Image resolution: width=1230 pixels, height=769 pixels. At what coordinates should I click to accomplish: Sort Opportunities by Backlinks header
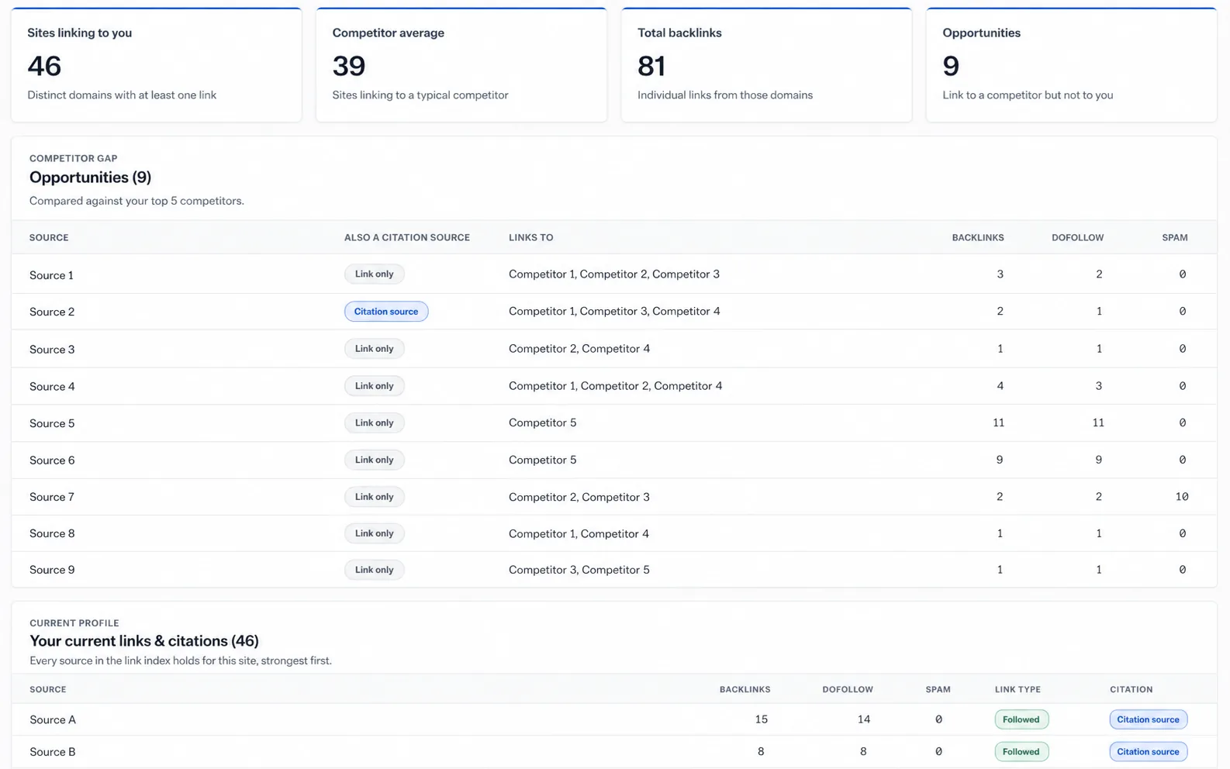978,237
